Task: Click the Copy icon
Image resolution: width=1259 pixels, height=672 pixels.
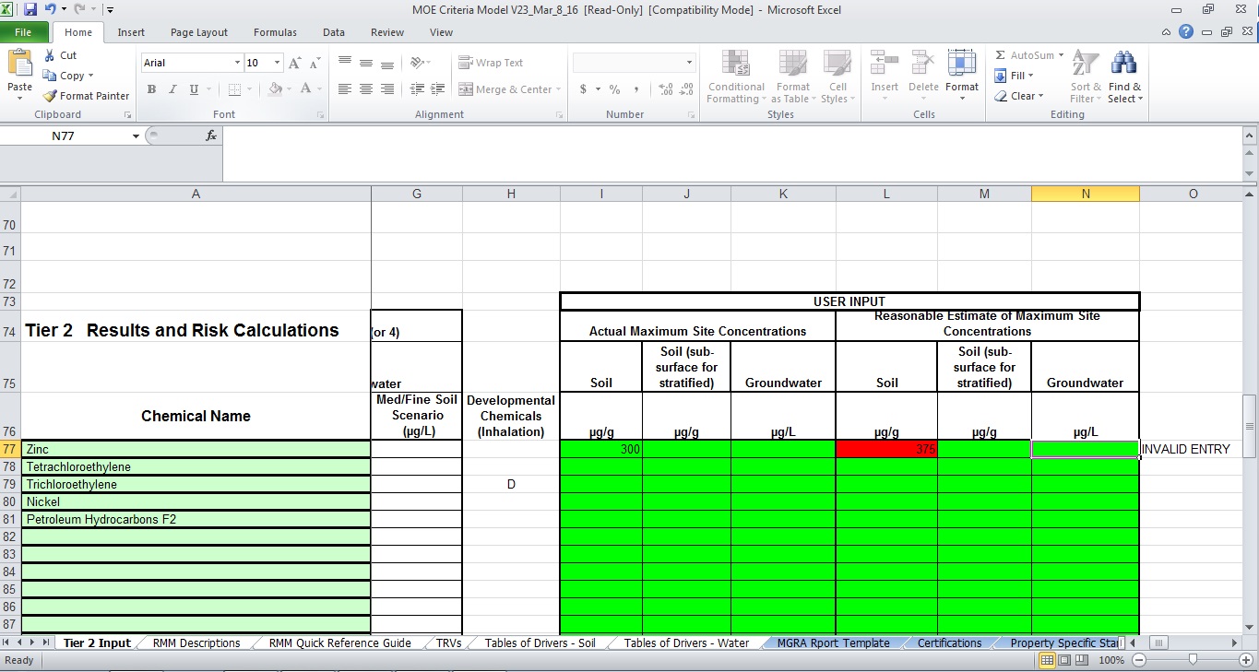Action: pos(50,76)
